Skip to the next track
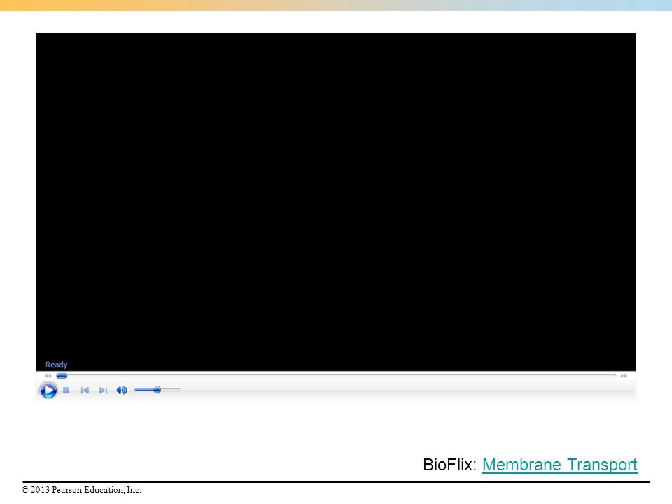This screenshot has height=504, width=672. click(103, 390)
